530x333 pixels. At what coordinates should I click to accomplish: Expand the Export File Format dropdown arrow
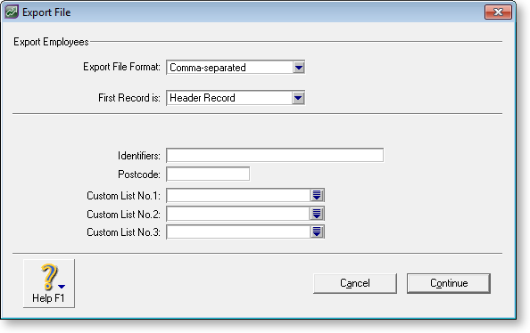point(299,68)
